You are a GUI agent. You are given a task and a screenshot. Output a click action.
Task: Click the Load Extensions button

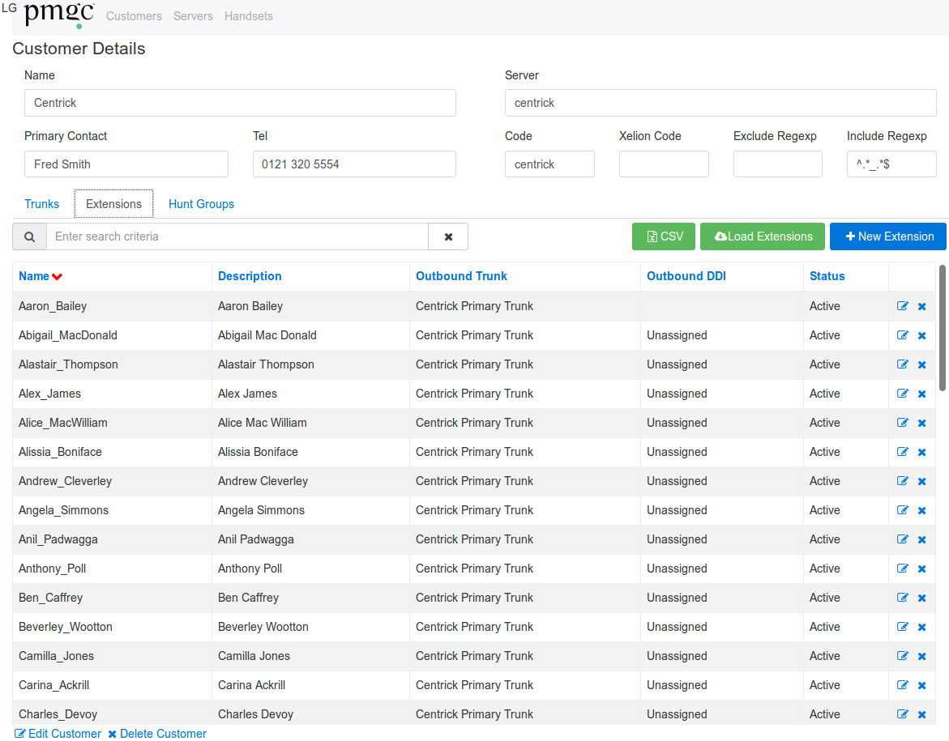point(763,236)
